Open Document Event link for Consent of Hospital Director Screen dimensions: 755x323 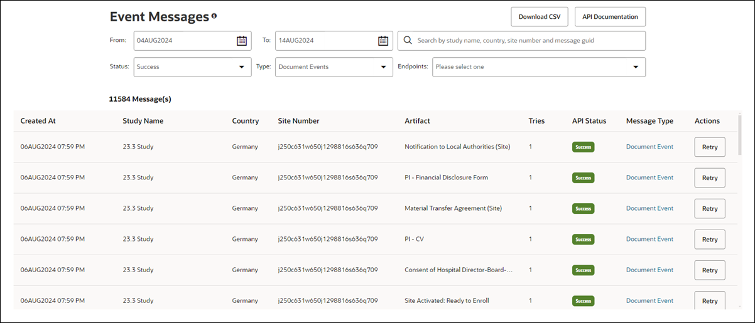pyautogui.click(x=649, y=270)
